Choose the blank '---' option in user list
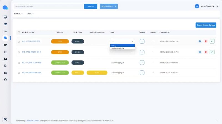This screenshot has width=222, height=124. coord(122,46)
